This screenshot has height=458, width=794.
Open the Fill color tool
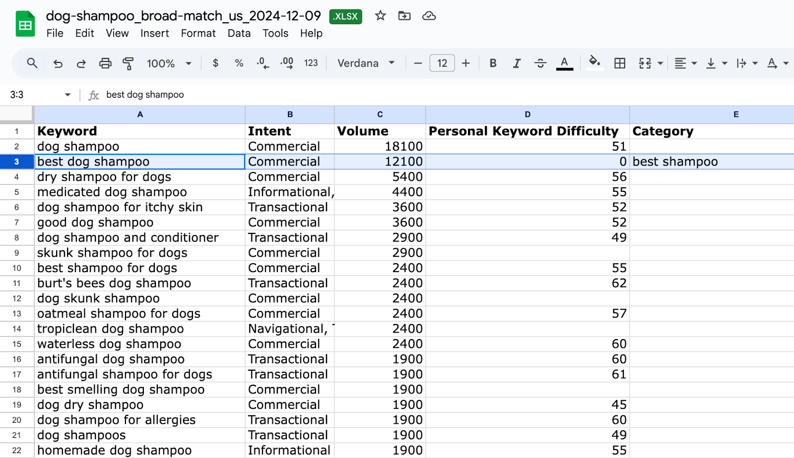click(x=595, y=63)
